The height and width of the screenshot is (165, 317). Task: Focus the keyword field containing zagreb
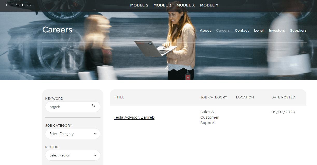(x=73, y=107)
